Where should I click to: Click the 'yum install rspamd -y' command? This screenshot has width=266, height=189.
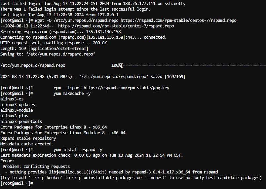click(78, 150)
